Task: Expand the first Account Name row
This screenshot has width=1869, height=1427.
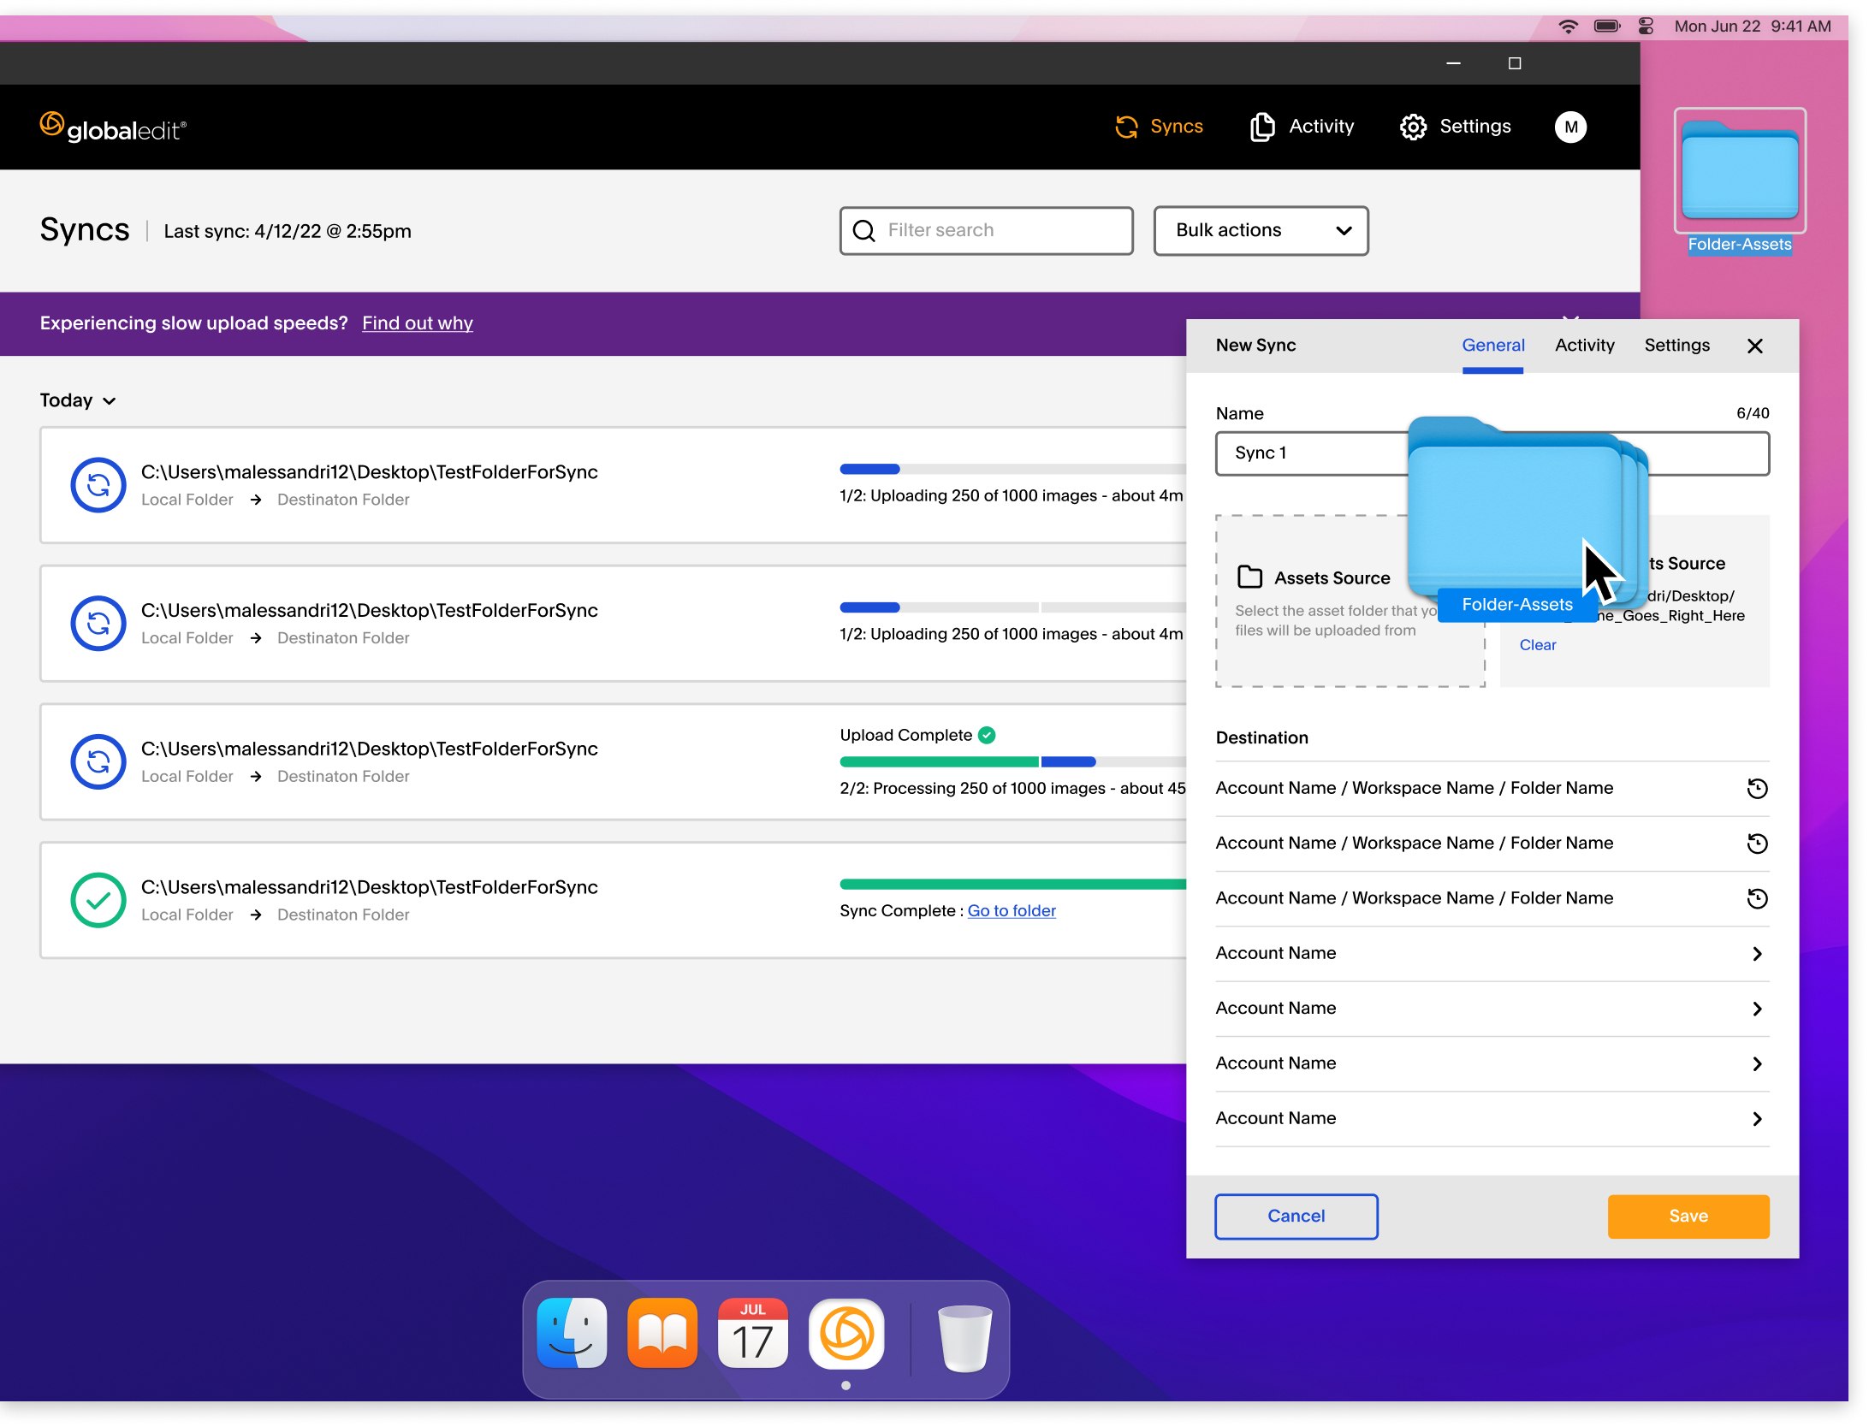Action: (1492, 953)
